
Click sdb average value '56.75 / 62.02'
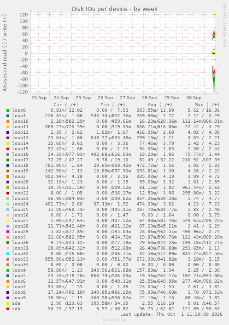[x=157, y=309]
